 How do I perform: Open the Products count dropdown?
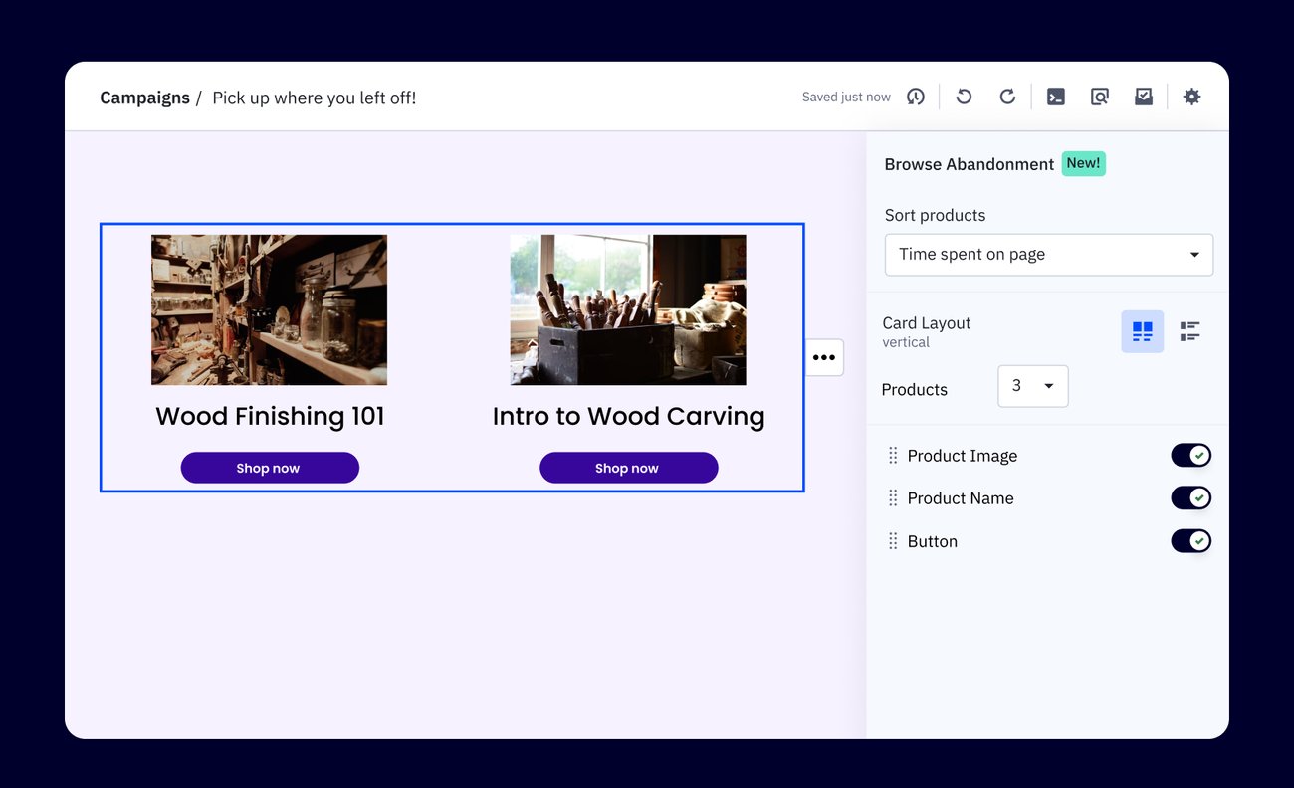click(x=1033, y=386)
